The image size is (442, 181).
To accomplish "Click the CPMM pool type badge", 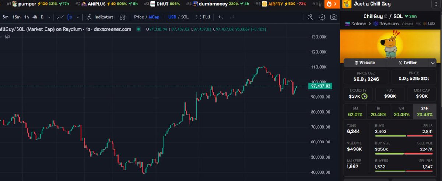I will click(407, 24).
